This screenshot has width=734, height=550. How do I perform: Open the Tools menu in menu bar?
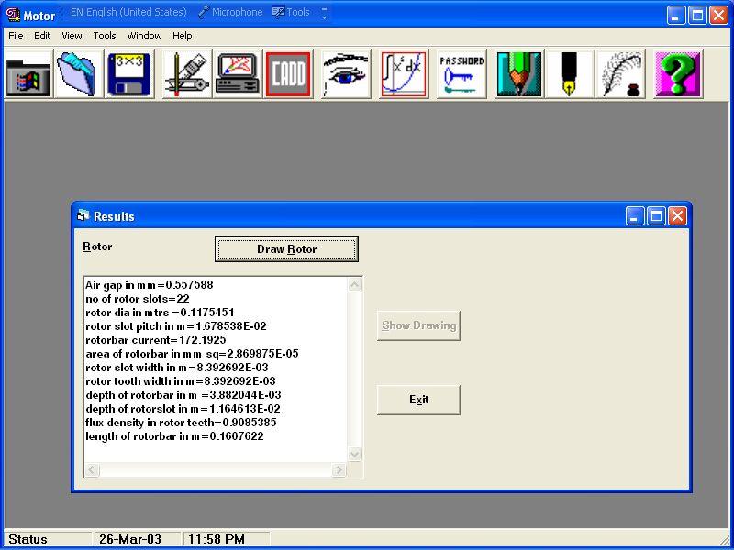105,36
